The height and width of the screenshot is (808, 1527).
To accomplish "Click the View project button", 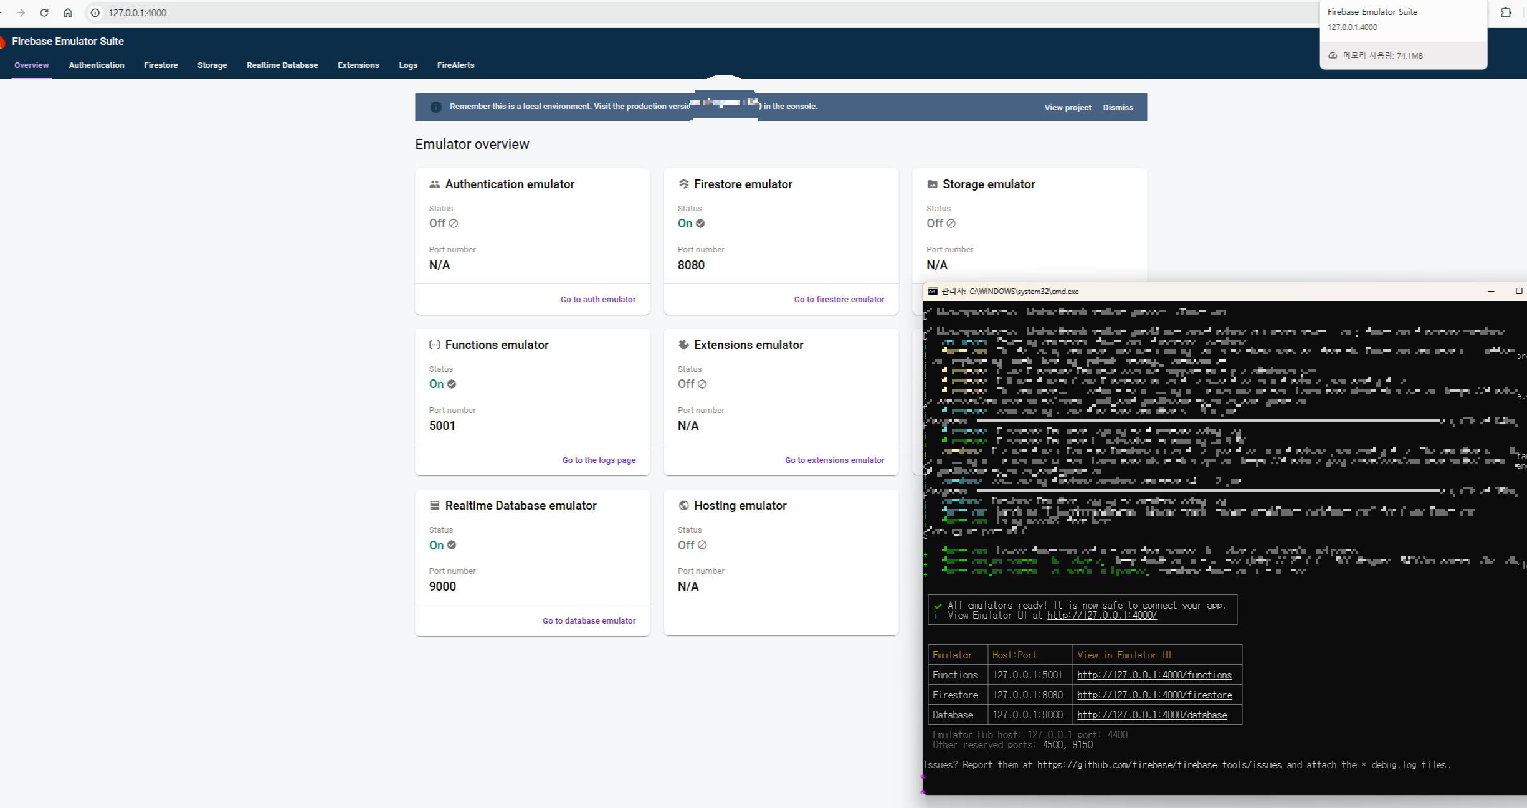I will pos(1068,107).
